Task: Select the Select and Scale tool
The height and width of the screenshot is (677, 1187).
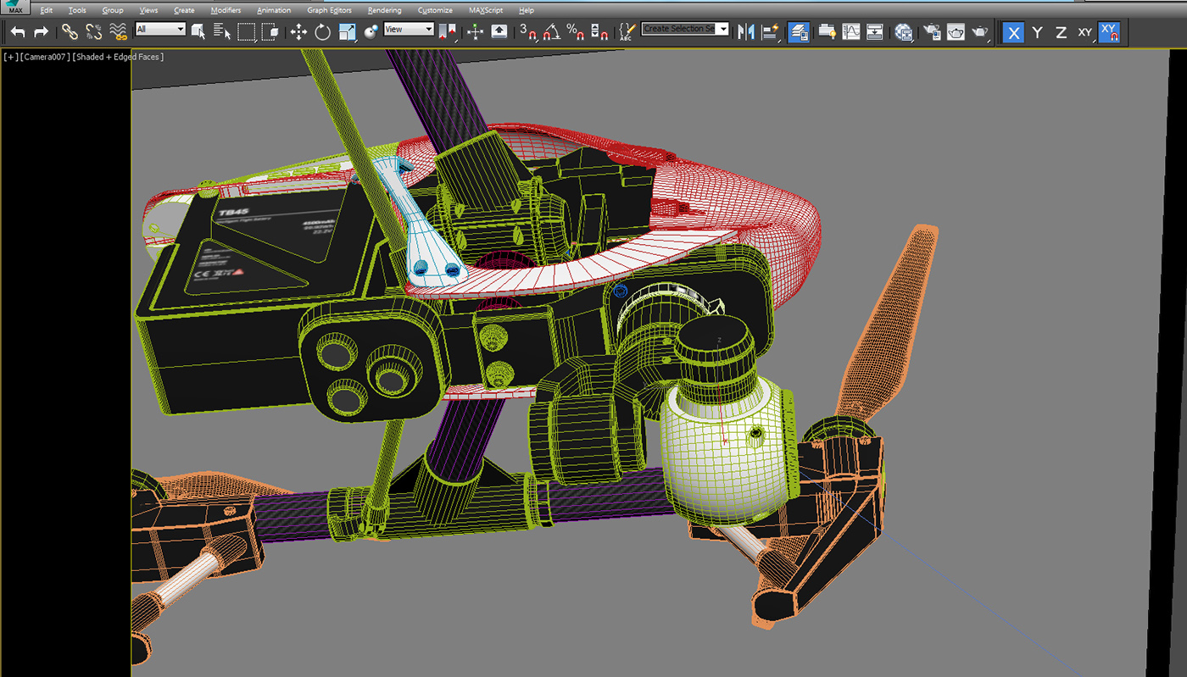Action: tap(345, 31)
